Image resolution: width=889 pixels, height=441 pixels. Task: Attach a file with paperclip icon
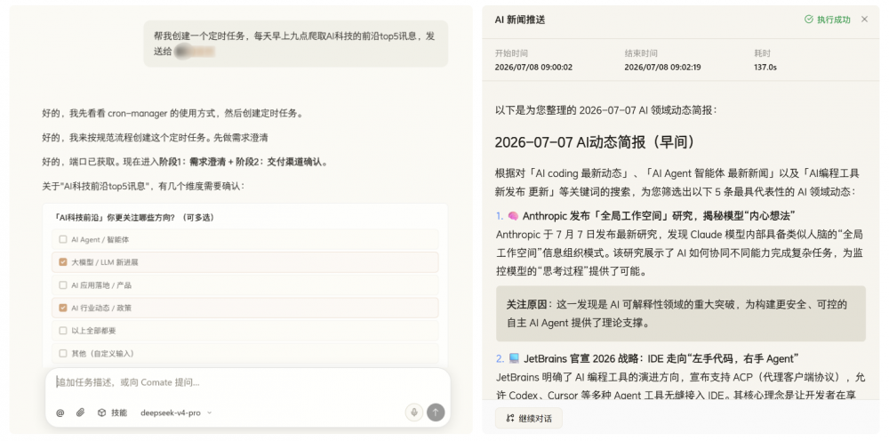click(x=81, y=413)
